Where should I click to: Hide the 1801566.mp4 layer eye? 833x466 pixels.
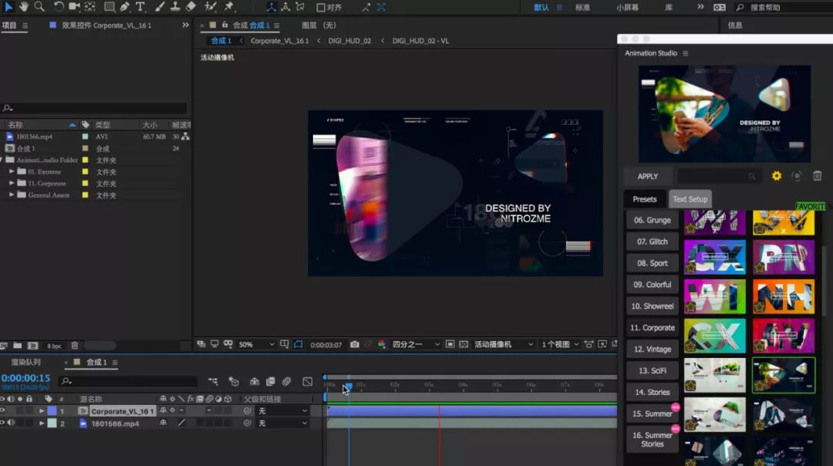(2, 423)
